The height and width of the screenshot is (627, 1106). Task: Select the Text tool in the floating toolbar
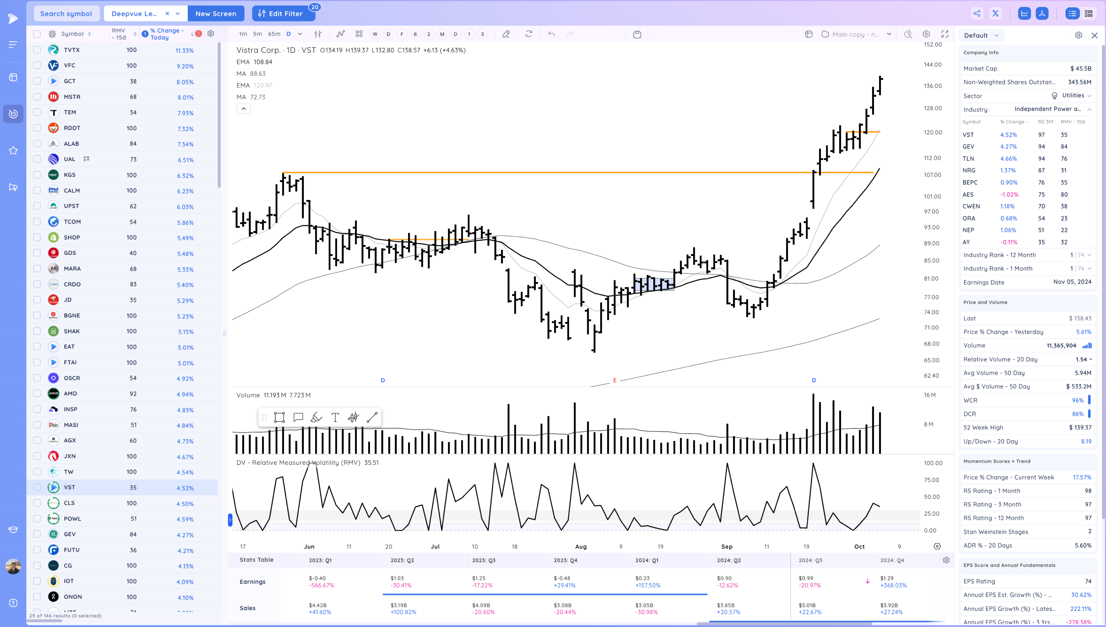click(335, 417)
